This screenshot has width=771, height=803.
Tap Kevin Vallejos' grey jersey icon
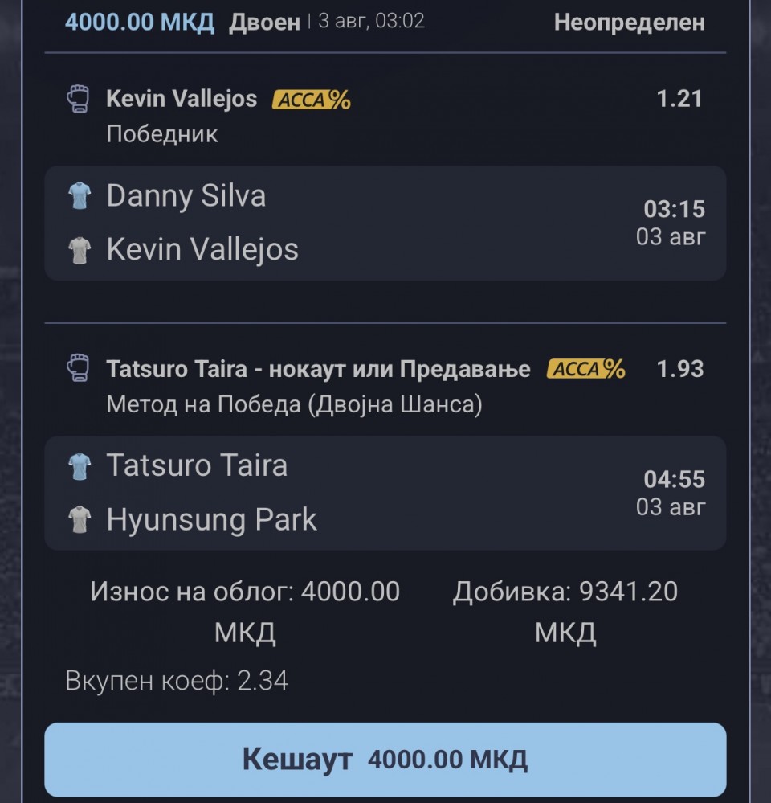tap(80, 251)
